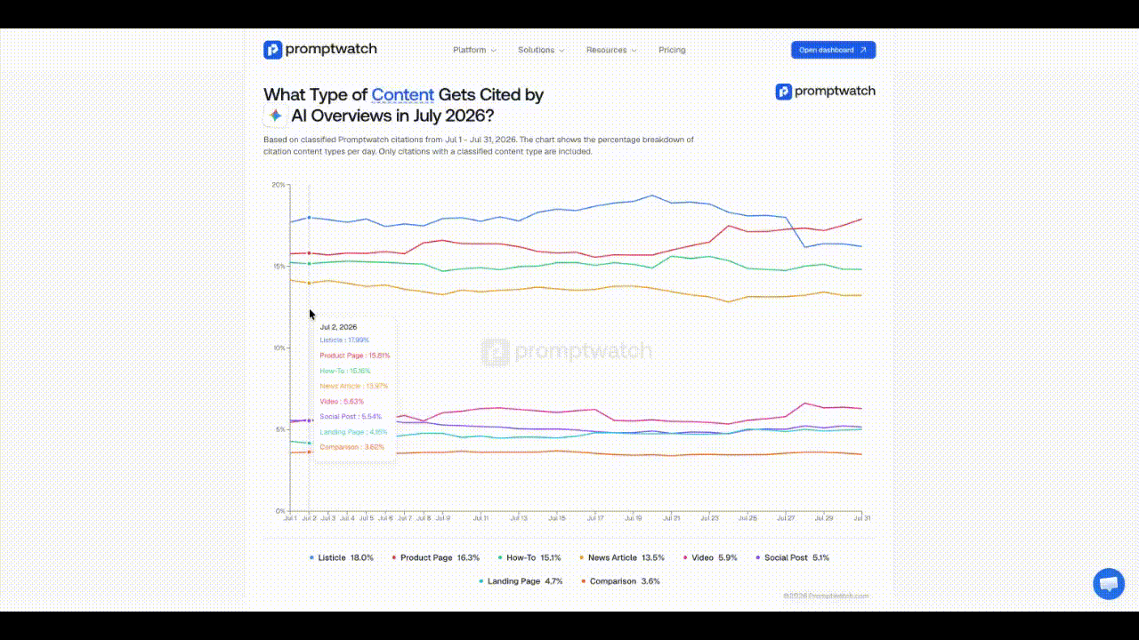Click the promptwatch logo beside chart title
The image size is (1139, 640).
click(825, 91)
